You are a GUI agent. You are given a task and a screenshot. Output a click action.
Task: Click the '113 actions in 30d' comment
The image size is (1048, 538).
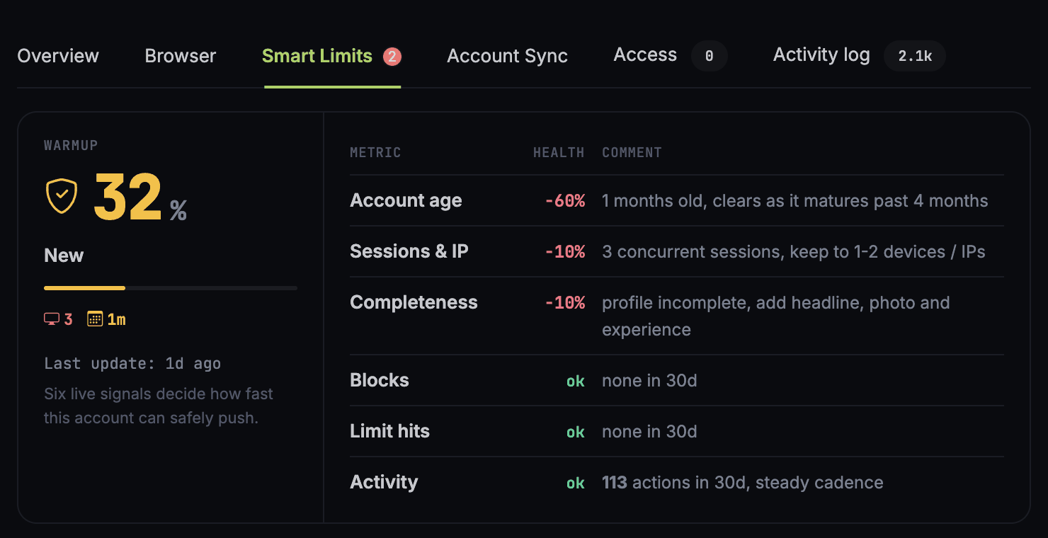tap(743, 483)
